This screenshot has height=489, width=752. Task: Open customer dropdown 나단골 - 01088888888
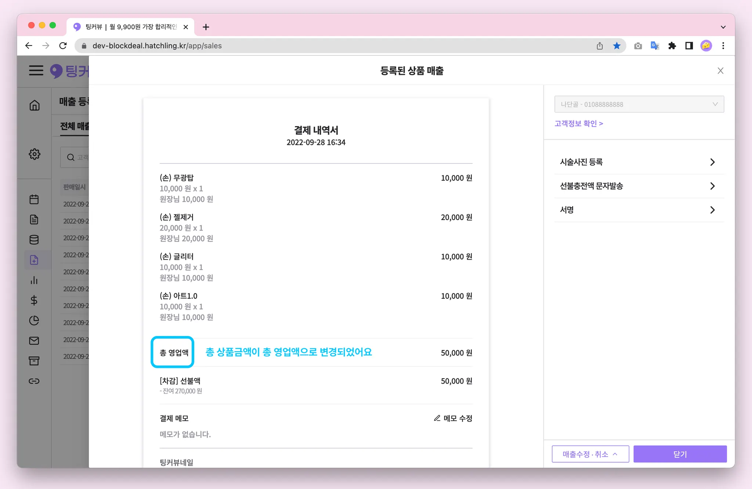(x=639, y=104)
